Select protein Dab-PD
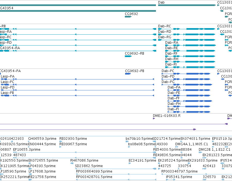This screenshot has height=181, width=232. coord(186,79)
